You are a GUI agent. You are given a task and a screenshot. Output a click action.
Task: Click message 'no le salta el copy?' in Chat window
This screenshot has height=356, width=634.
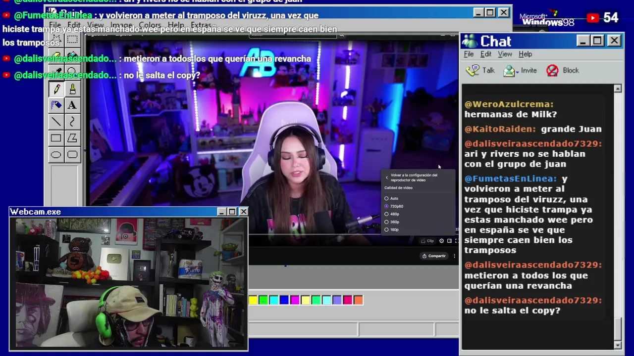[x=512, y=311]
